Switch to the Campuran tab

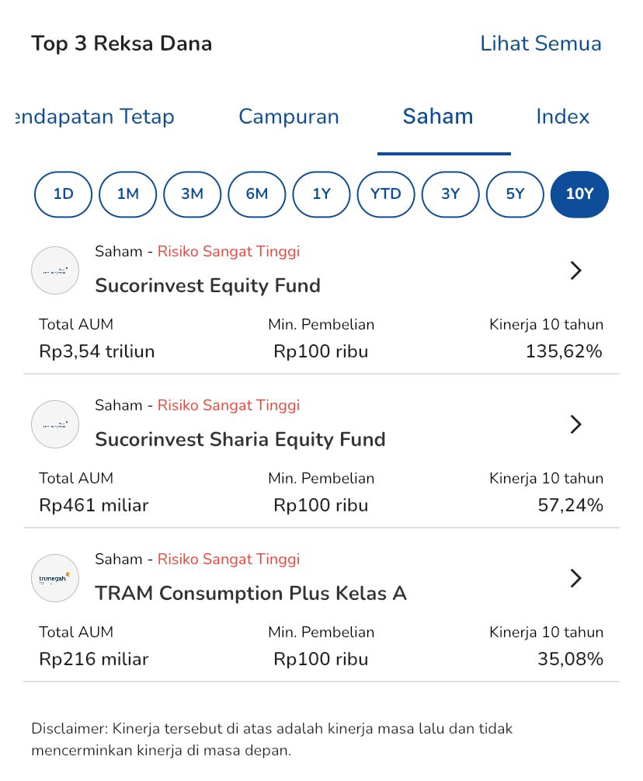tap(289, 117)
